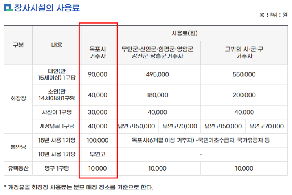Click the blue-green square icon beside the title

point(8,7)
